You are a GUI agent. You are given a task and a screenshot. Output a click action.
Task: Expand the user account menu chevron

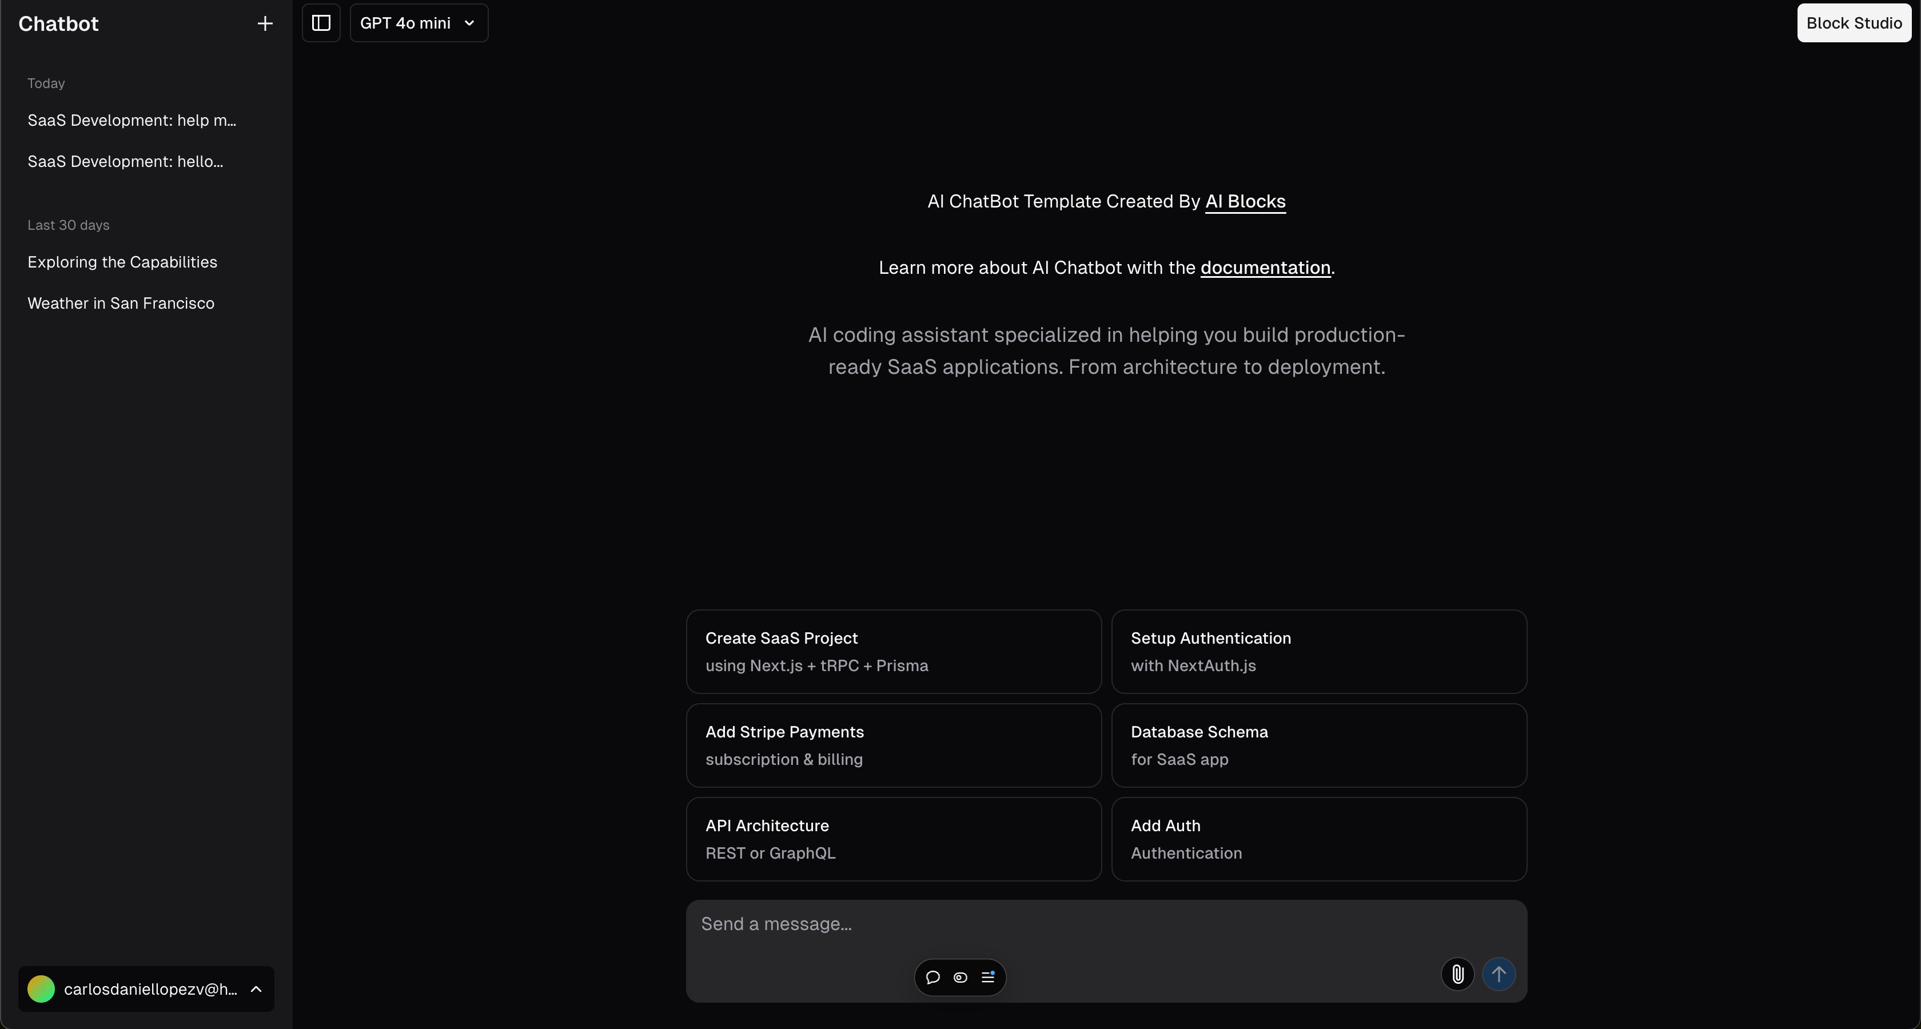(x=256, y=990)
